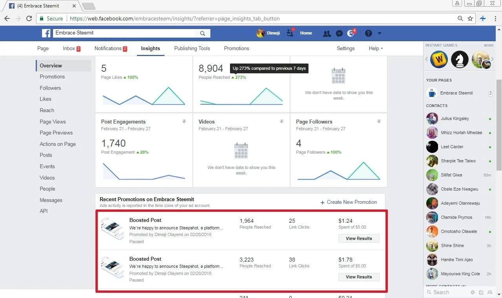
Task: Click Create New Promotion
Action: tap(349, 202)
